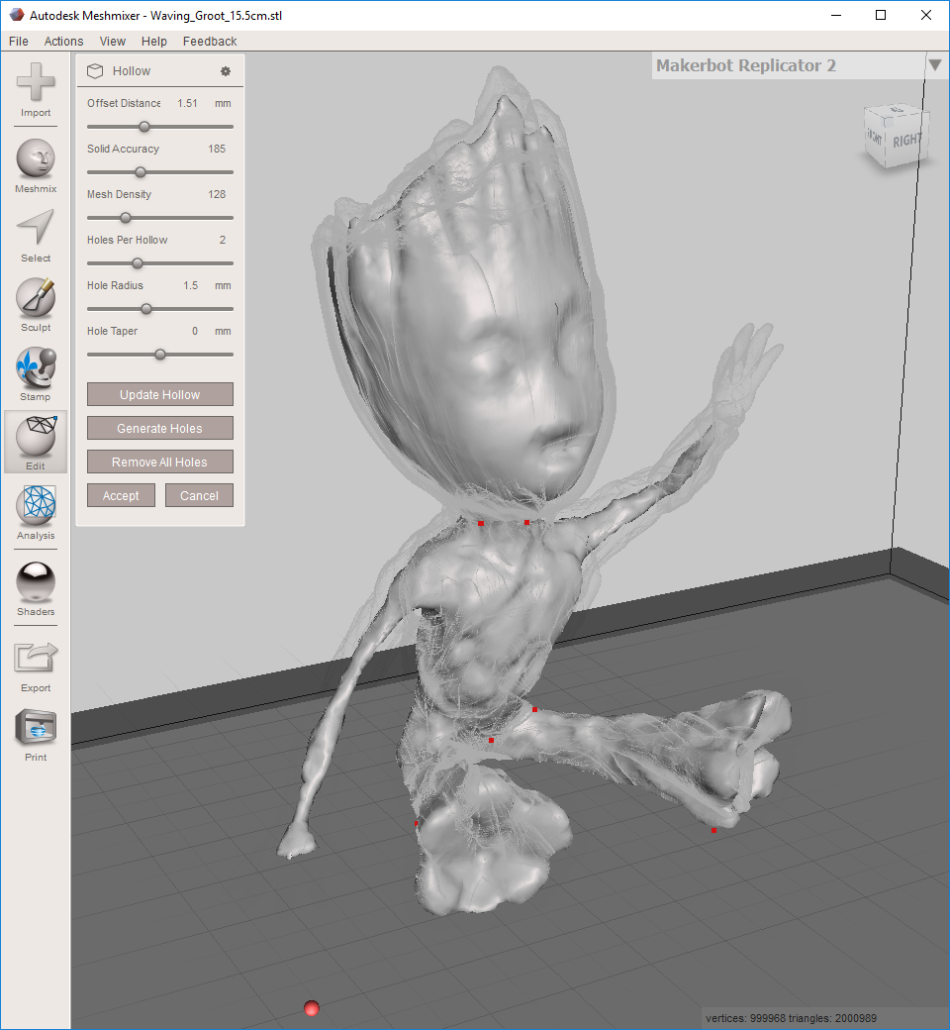Click the Holes Per Hollow value 2
The height and width of the screenshot is (1030, 950).
tap(223, 240)
